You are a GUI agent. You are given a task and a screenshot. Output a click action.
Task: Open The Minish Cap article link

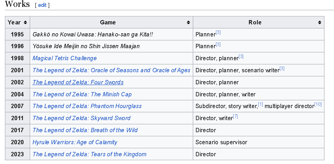click(x=82, y=94)
